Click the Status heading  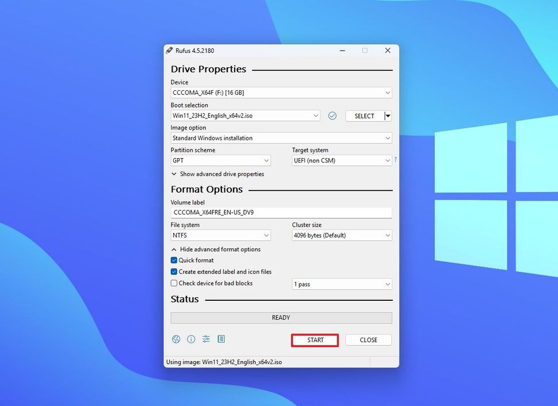185,299
